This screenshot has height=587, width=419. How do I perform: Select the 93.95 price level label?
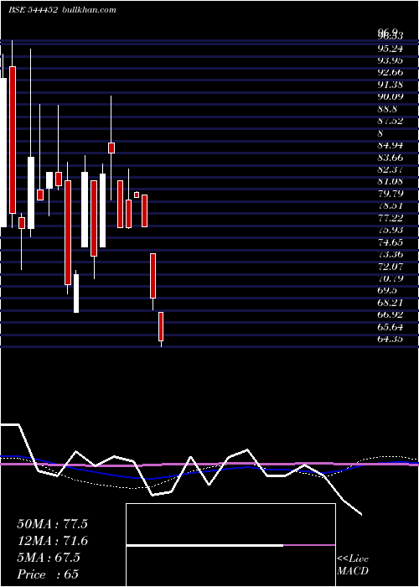pos(391,60)
